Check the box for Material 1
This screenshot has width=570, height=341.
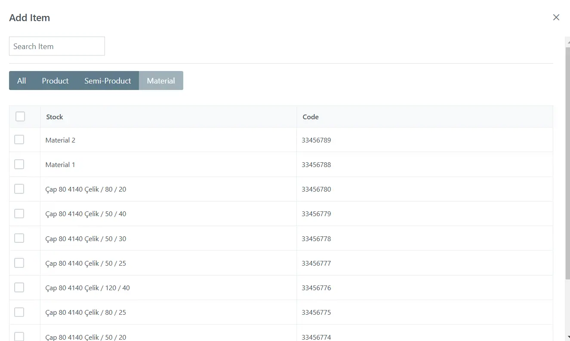pos(19,164)
